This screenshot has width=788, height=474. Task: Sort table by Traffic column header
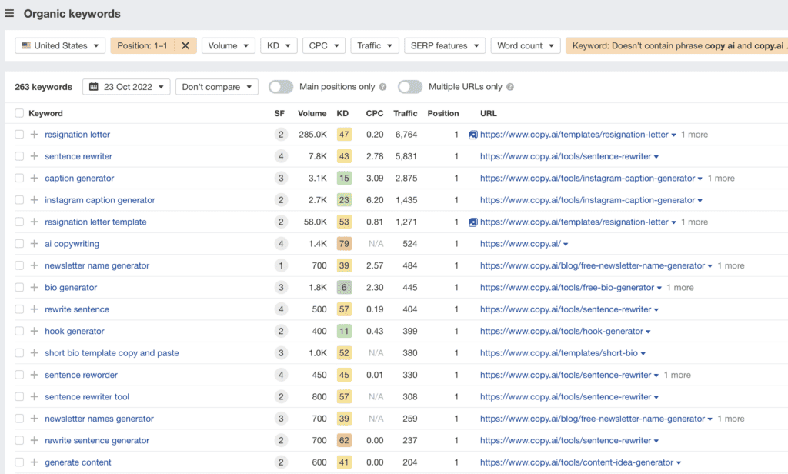click(x=405, y=113)
